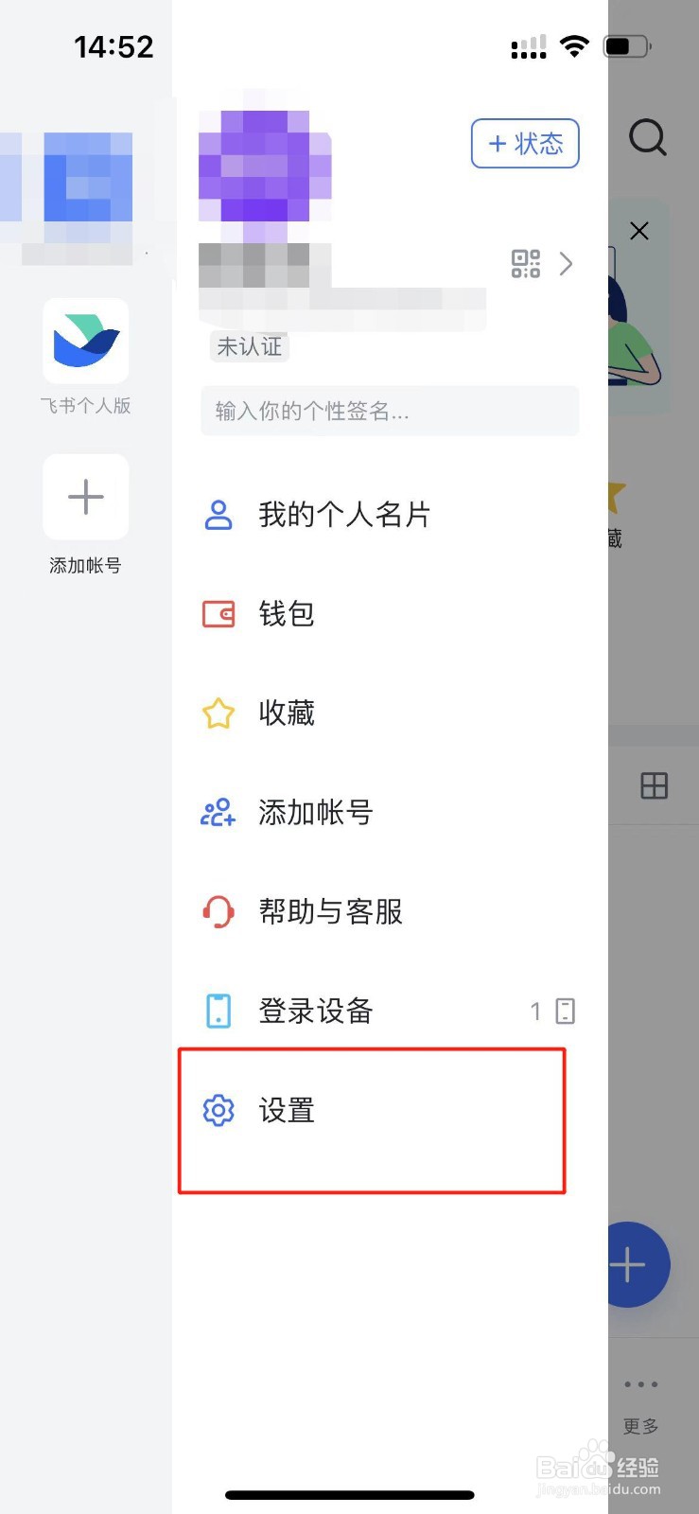Tap the grid layout icon on the right
Viewport: 699px width, 1514px height.
pos(655,785)
